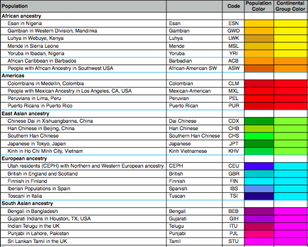Click the YRI code cell
This screenshot has height=247, width=308.
234,54
